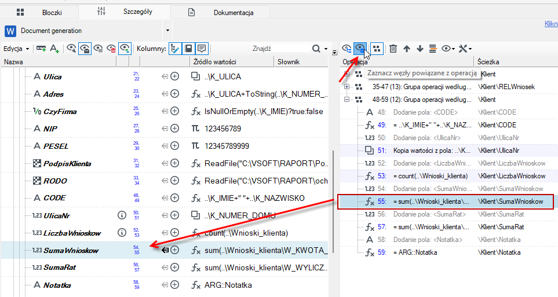Image resolution: width=558 pixels, height=297 pixels.
Task: Click the eye with tree icon in operations toolbar
Action: pos(347,49)
